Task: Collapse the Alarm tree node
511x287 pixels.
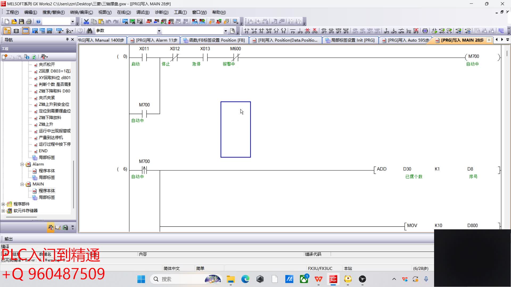Action: (x=22, y=164)
